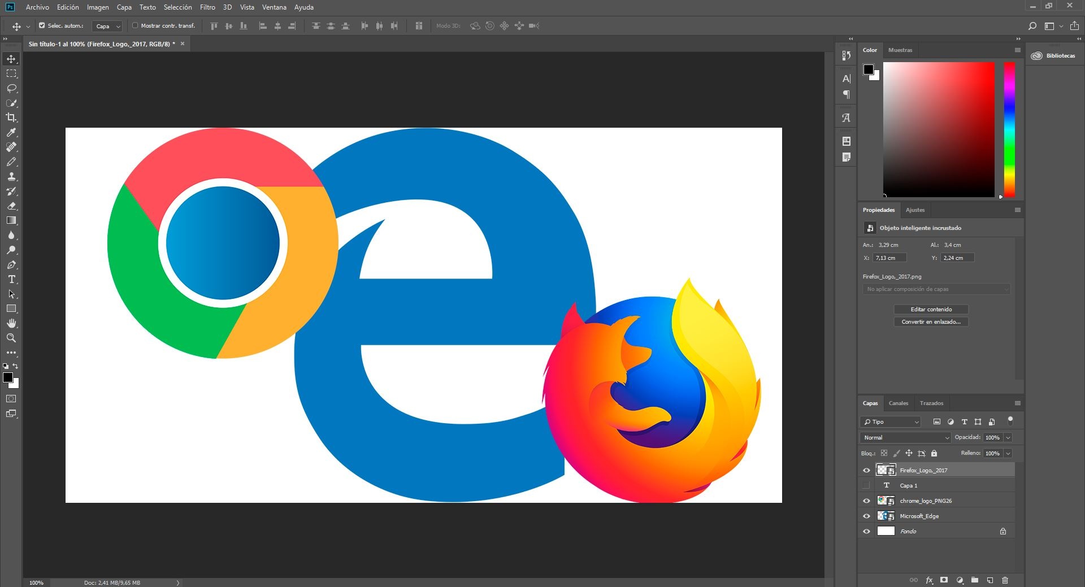The height and width of the screenshot is (587, 1085).
Task: Switch to the Muestras tab
Action: click(x=900, y=50)
